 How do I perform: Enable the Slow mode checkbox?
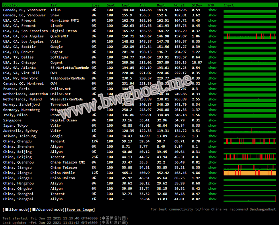point(7,210)
